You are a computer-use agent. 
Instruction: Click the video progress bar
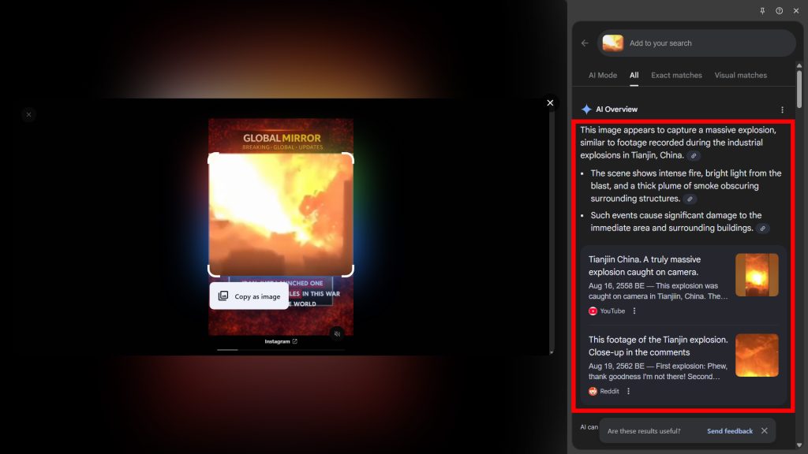tap(281, 350)
